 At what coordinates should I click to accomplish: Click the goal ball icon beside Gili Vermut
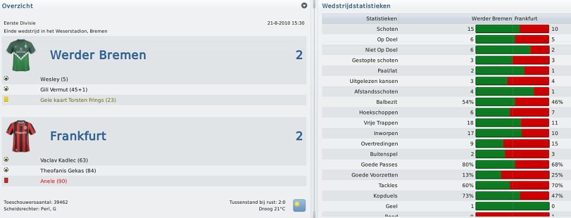click(x=6, y=89)
